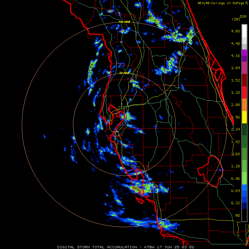Select the navy swatch near 0.32
The image size is (249, 249).
point(244,206)
